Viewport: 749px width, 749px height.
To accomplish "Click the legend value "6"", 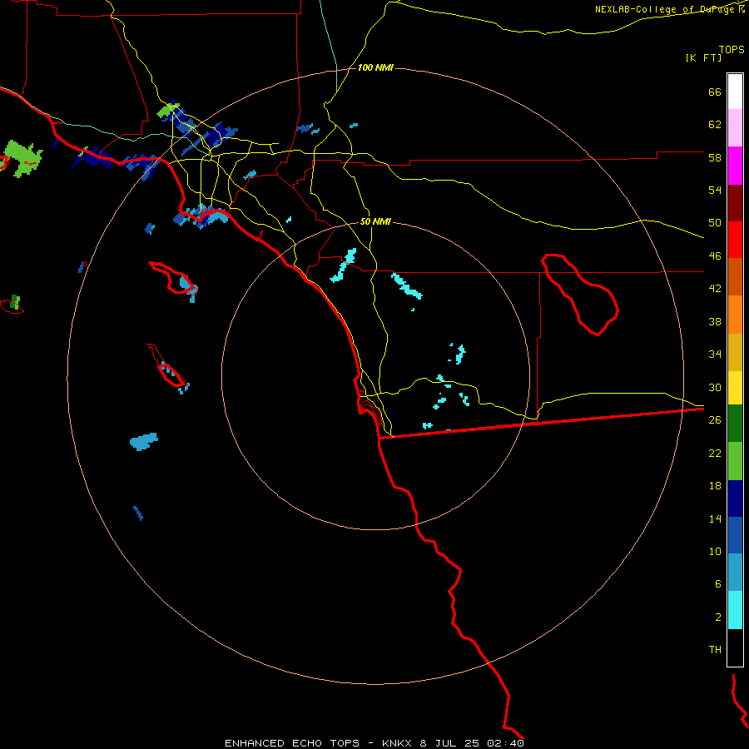I will [x=718, y=584].
